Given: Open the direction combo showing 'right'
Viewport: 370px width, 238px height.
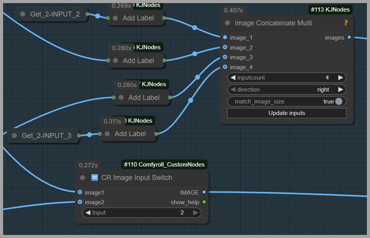Looking at the screenshot, I should pos(286,90).
